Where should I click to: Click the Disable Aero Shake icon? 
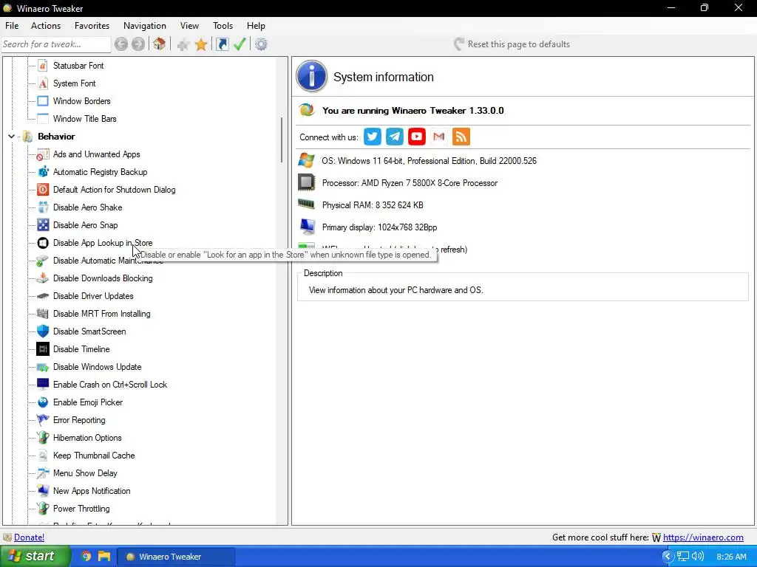(x=43, y=207)
